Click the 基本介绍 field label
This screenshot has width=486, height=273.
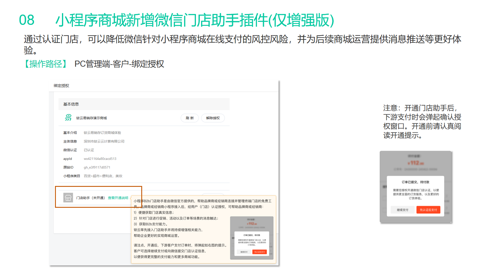point(70,133)
